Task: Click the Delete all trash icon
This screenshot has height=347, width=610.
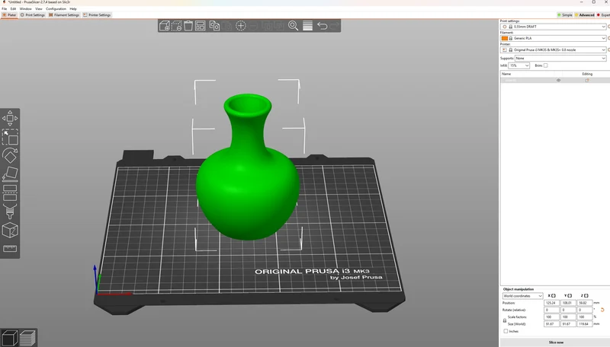Action: coord(188,26)
